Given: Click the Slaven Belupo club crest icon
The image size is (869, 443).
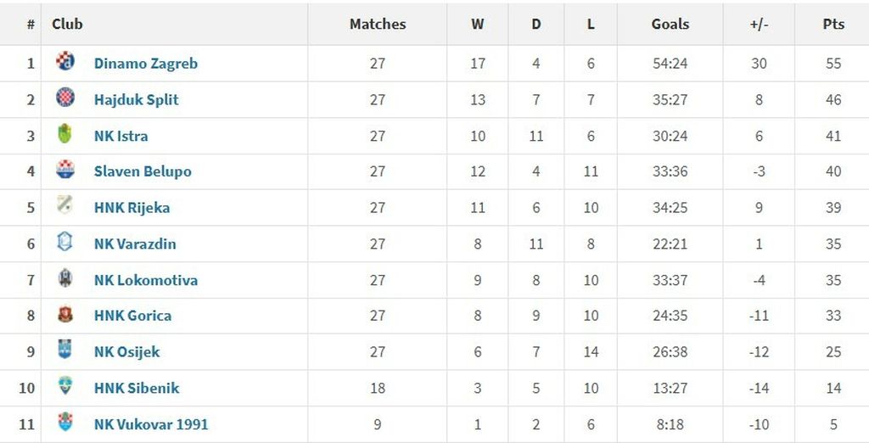Looking at the screenshot, I should pyautogui.click(x=65, y=170).
